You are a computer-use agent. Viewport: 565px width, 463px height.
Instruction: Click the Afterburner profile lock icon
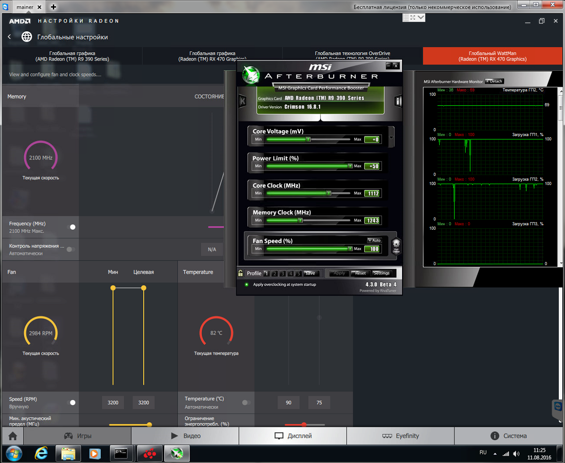coord(240,273)
